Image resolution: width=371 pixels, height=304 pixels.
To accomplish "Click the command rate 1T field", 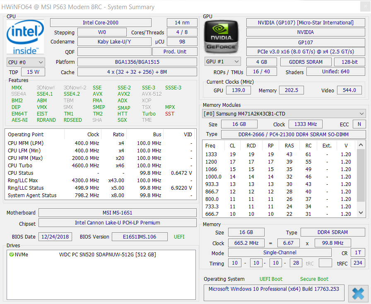I will [x=358, y=253].
